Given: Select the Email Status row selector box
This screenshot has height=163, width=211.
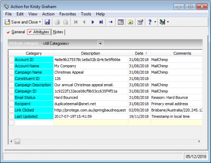Looking at the screenshot, I should tap(11, 97).
